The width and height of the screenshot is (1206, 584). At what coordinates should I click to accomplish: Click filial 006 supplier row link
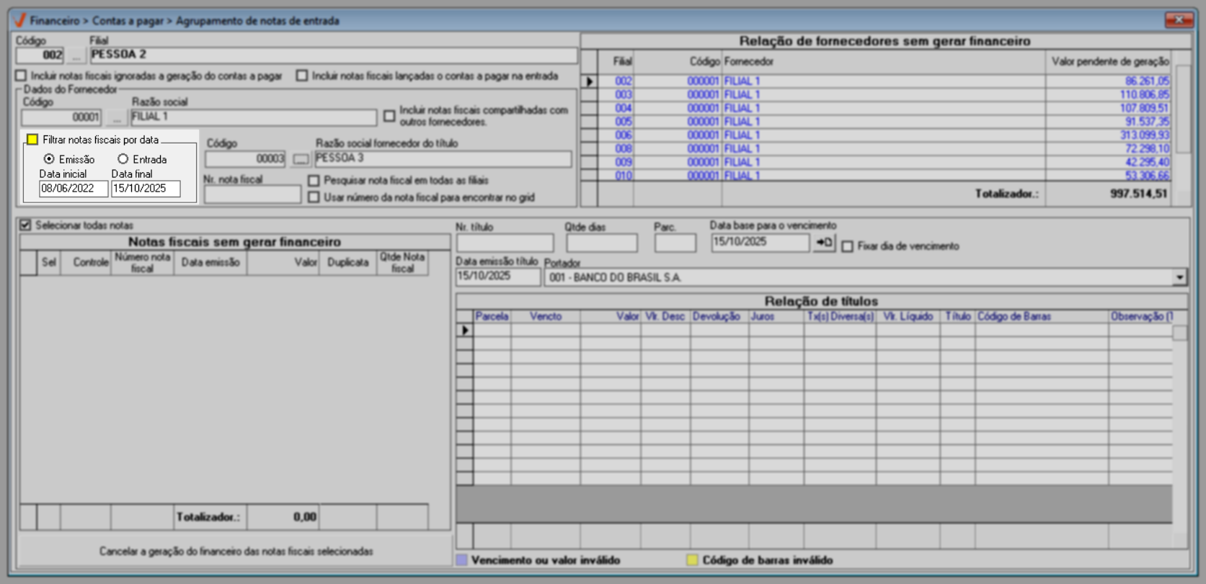click(742, 135)
